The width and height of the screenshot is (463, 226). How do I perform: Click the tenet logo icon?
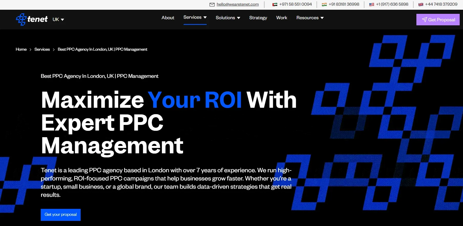coord(21,19)
